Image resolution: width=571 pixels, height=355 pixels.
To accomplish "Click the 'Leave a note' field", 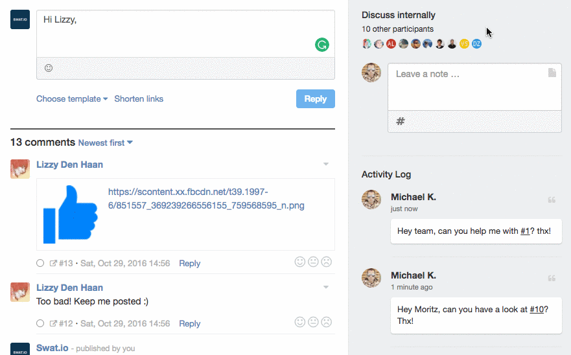I will (x=474, y=87).
